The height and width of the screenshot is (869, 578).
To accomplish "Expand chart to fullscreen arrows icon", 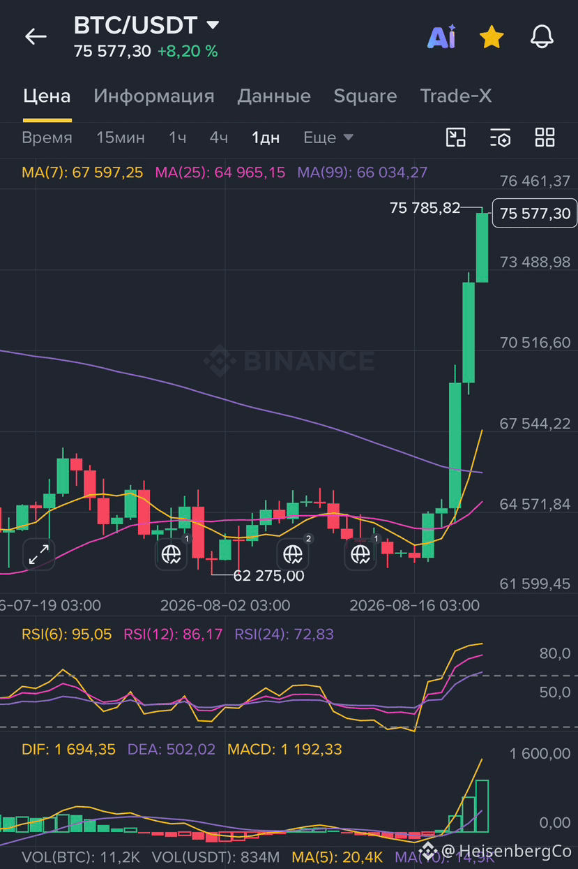I will tap(39, 555).
